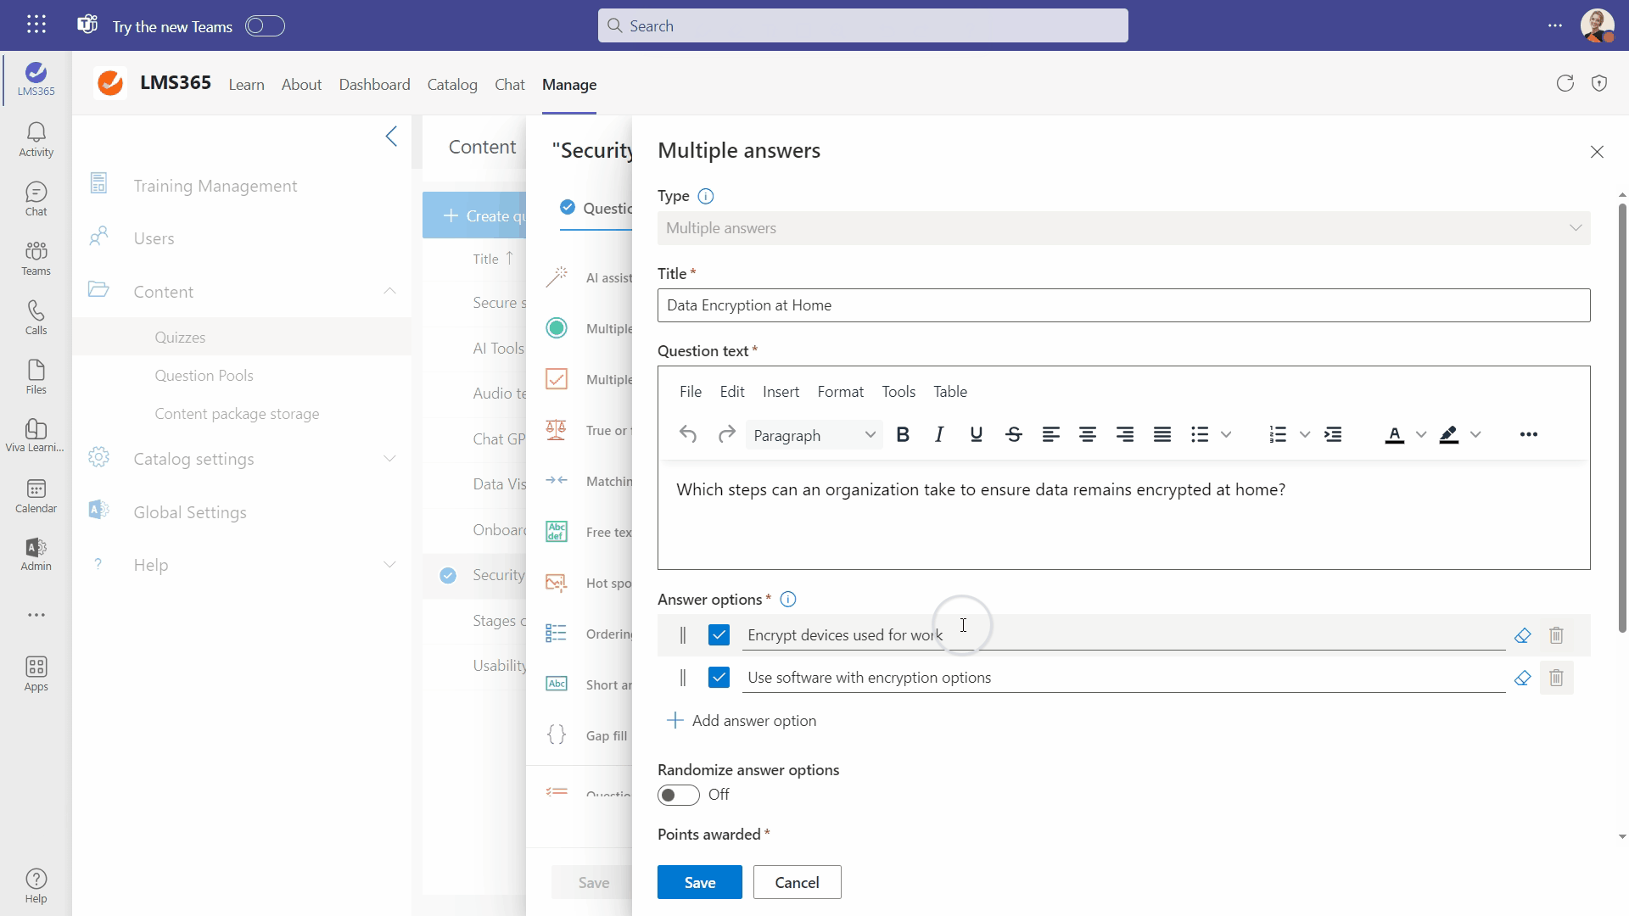The width and height of the screenshot is (1629, 916).
Task: Save the multiple answers question
Action: [x=700, y=882]
